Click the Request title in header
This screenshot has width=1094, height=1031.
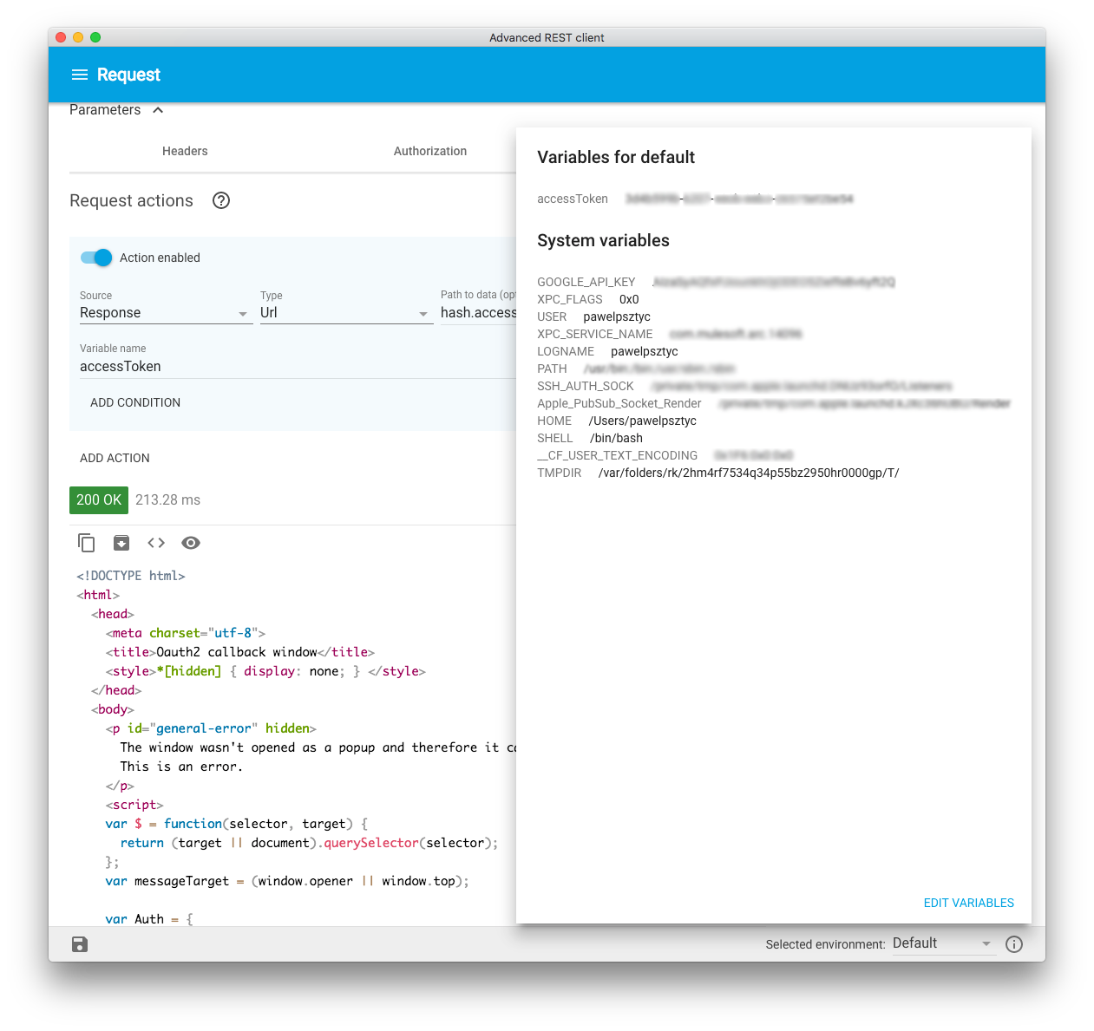(128, 75)
